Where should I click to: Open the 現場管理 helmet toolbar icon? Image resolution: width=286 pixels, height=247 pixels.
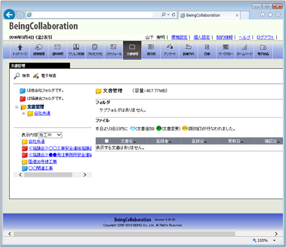point(39,50)
